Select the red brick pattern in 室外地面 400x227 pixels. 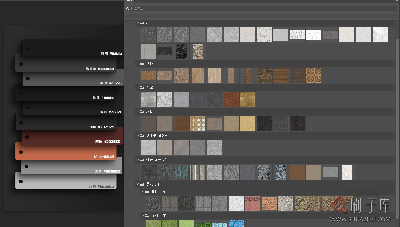pyautogui.click(x=253, y=203)
